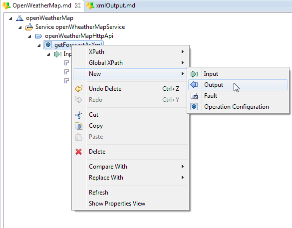Choose Copy from the context menu
Image resolution: width=292 pixels, height=228 pixels.
[x=130, y=126]
